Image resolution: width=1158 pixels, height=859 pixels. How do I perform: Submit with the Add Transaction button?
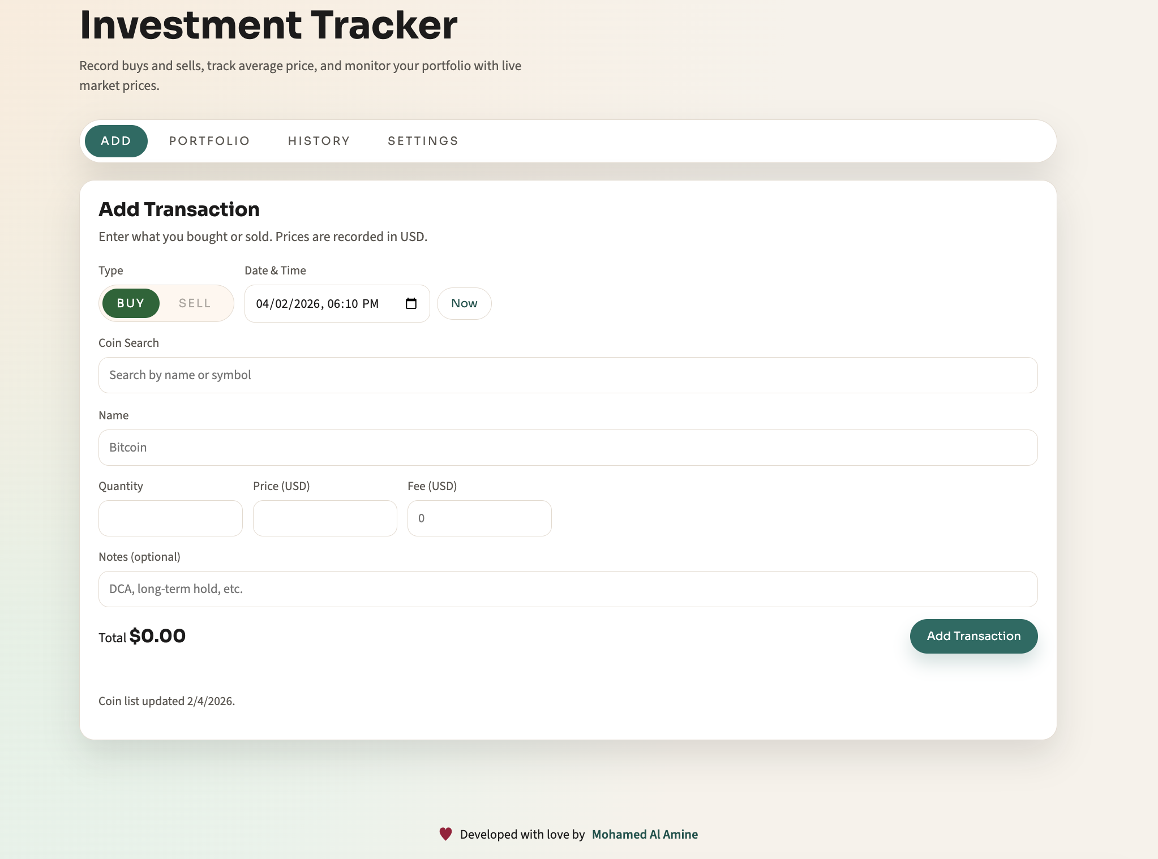[973, 636]
